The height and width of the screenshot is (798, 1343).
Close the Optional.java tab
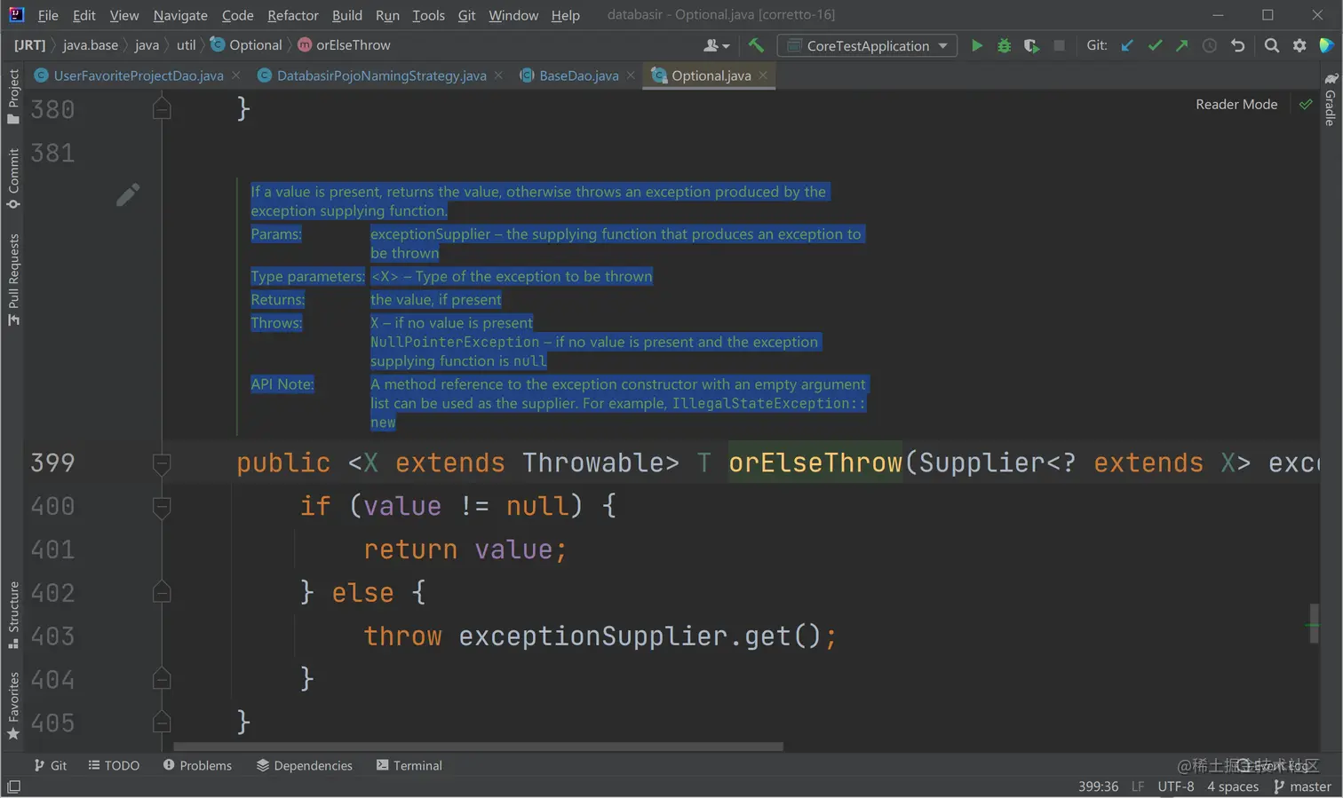[x=763, y=75]
